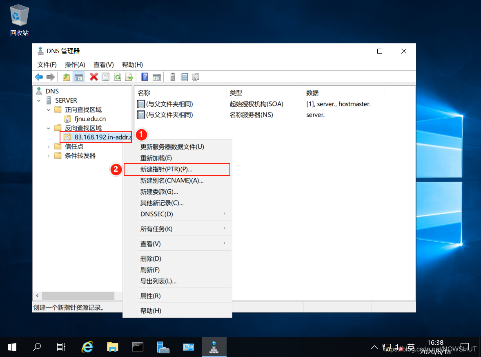The width and height of the screenshot is (481, 357).
Task: Select the fjnu.edu.cn zone
Action: pyautogui.click(x=90, y=119)
